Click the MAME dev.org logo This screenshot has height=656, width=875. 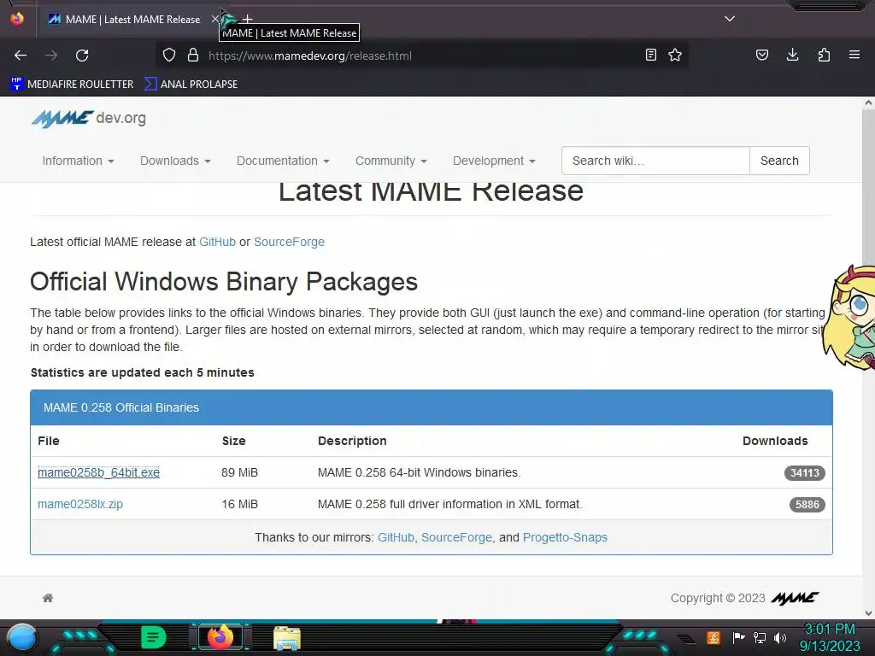coord(89,118)
